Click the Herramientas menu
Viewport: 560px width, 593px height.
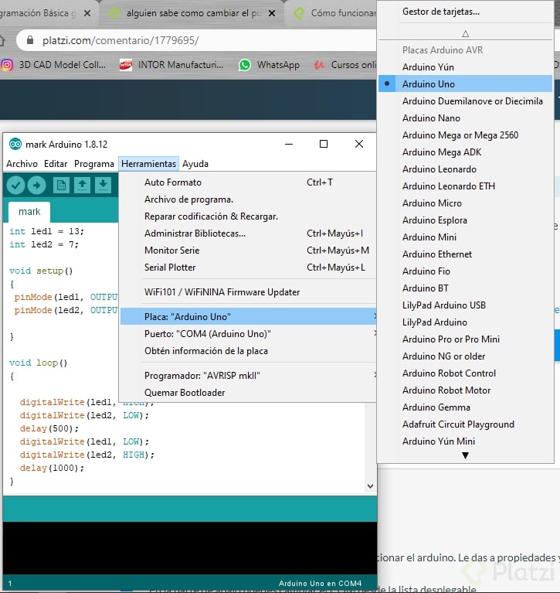148,164
